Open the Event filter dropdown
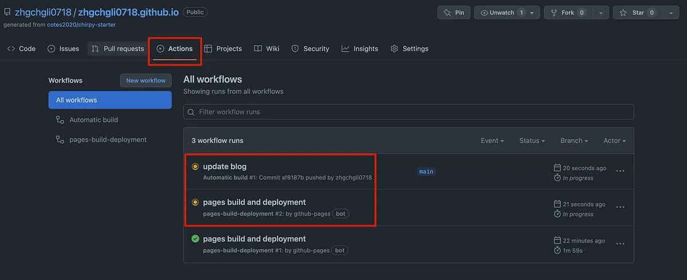This screenshot has height=280, width=687. coord(492,141)
